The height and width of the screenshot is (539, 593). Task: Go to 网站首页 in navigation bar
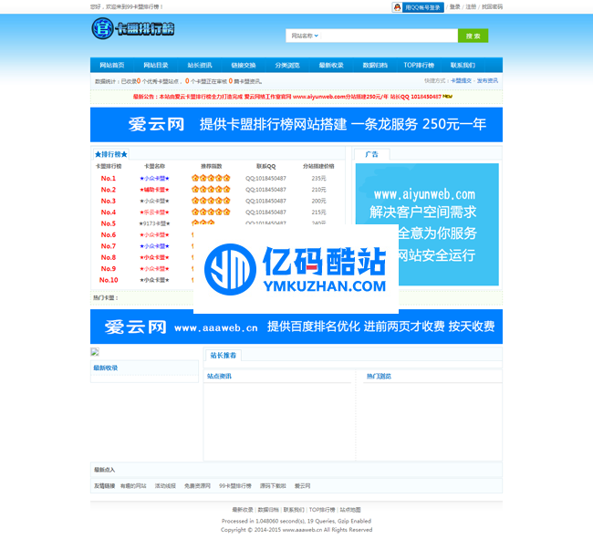pos(112,65)
